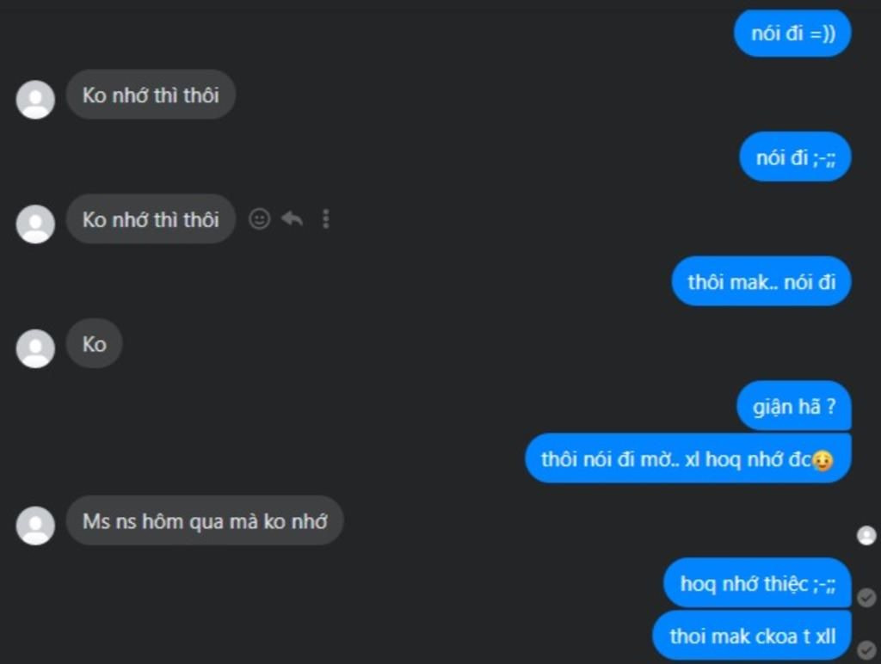
Task: Open the three-dot more options menu
Action: (x=326, y=219)
